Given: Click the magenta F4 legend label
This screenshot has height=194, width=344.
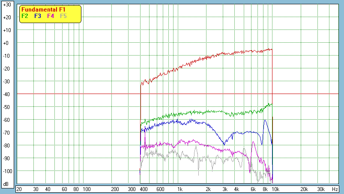Looking at the screenshot, I should point(51,16).
